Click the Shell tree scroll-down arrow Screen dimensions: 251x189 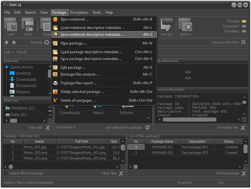coord(50,94)
